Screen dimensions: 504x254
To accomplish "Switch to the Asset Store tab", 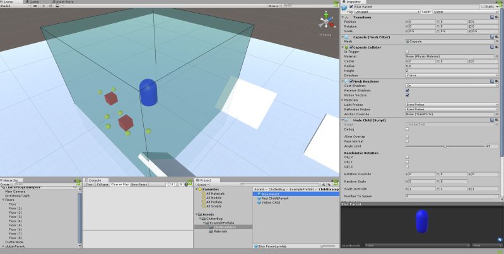I will [x=62, y=2].
